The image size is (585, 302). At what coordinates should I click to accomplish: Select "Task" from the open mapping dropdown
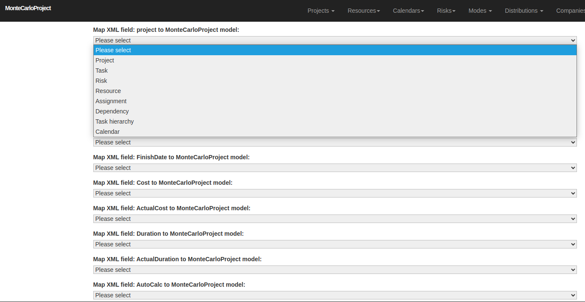101,70
